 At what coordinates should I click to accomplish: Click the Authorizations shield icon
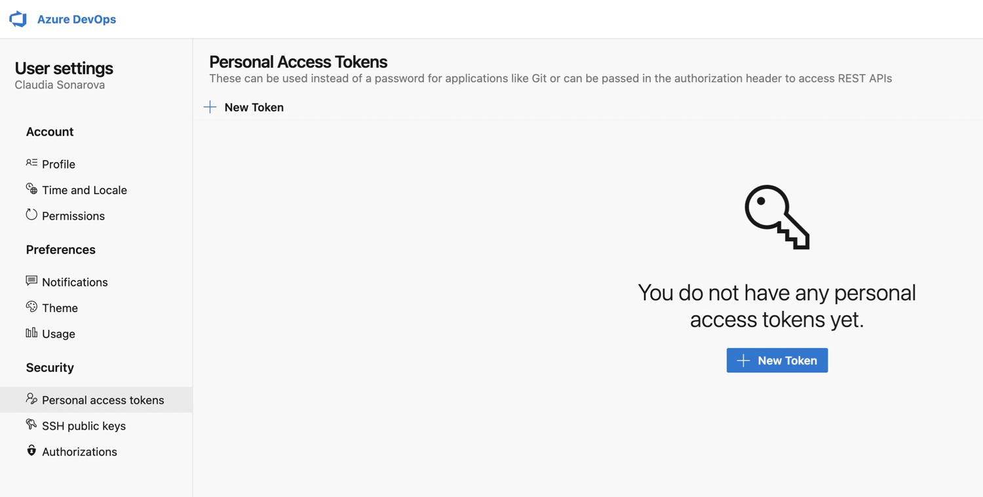pos(31,451)
